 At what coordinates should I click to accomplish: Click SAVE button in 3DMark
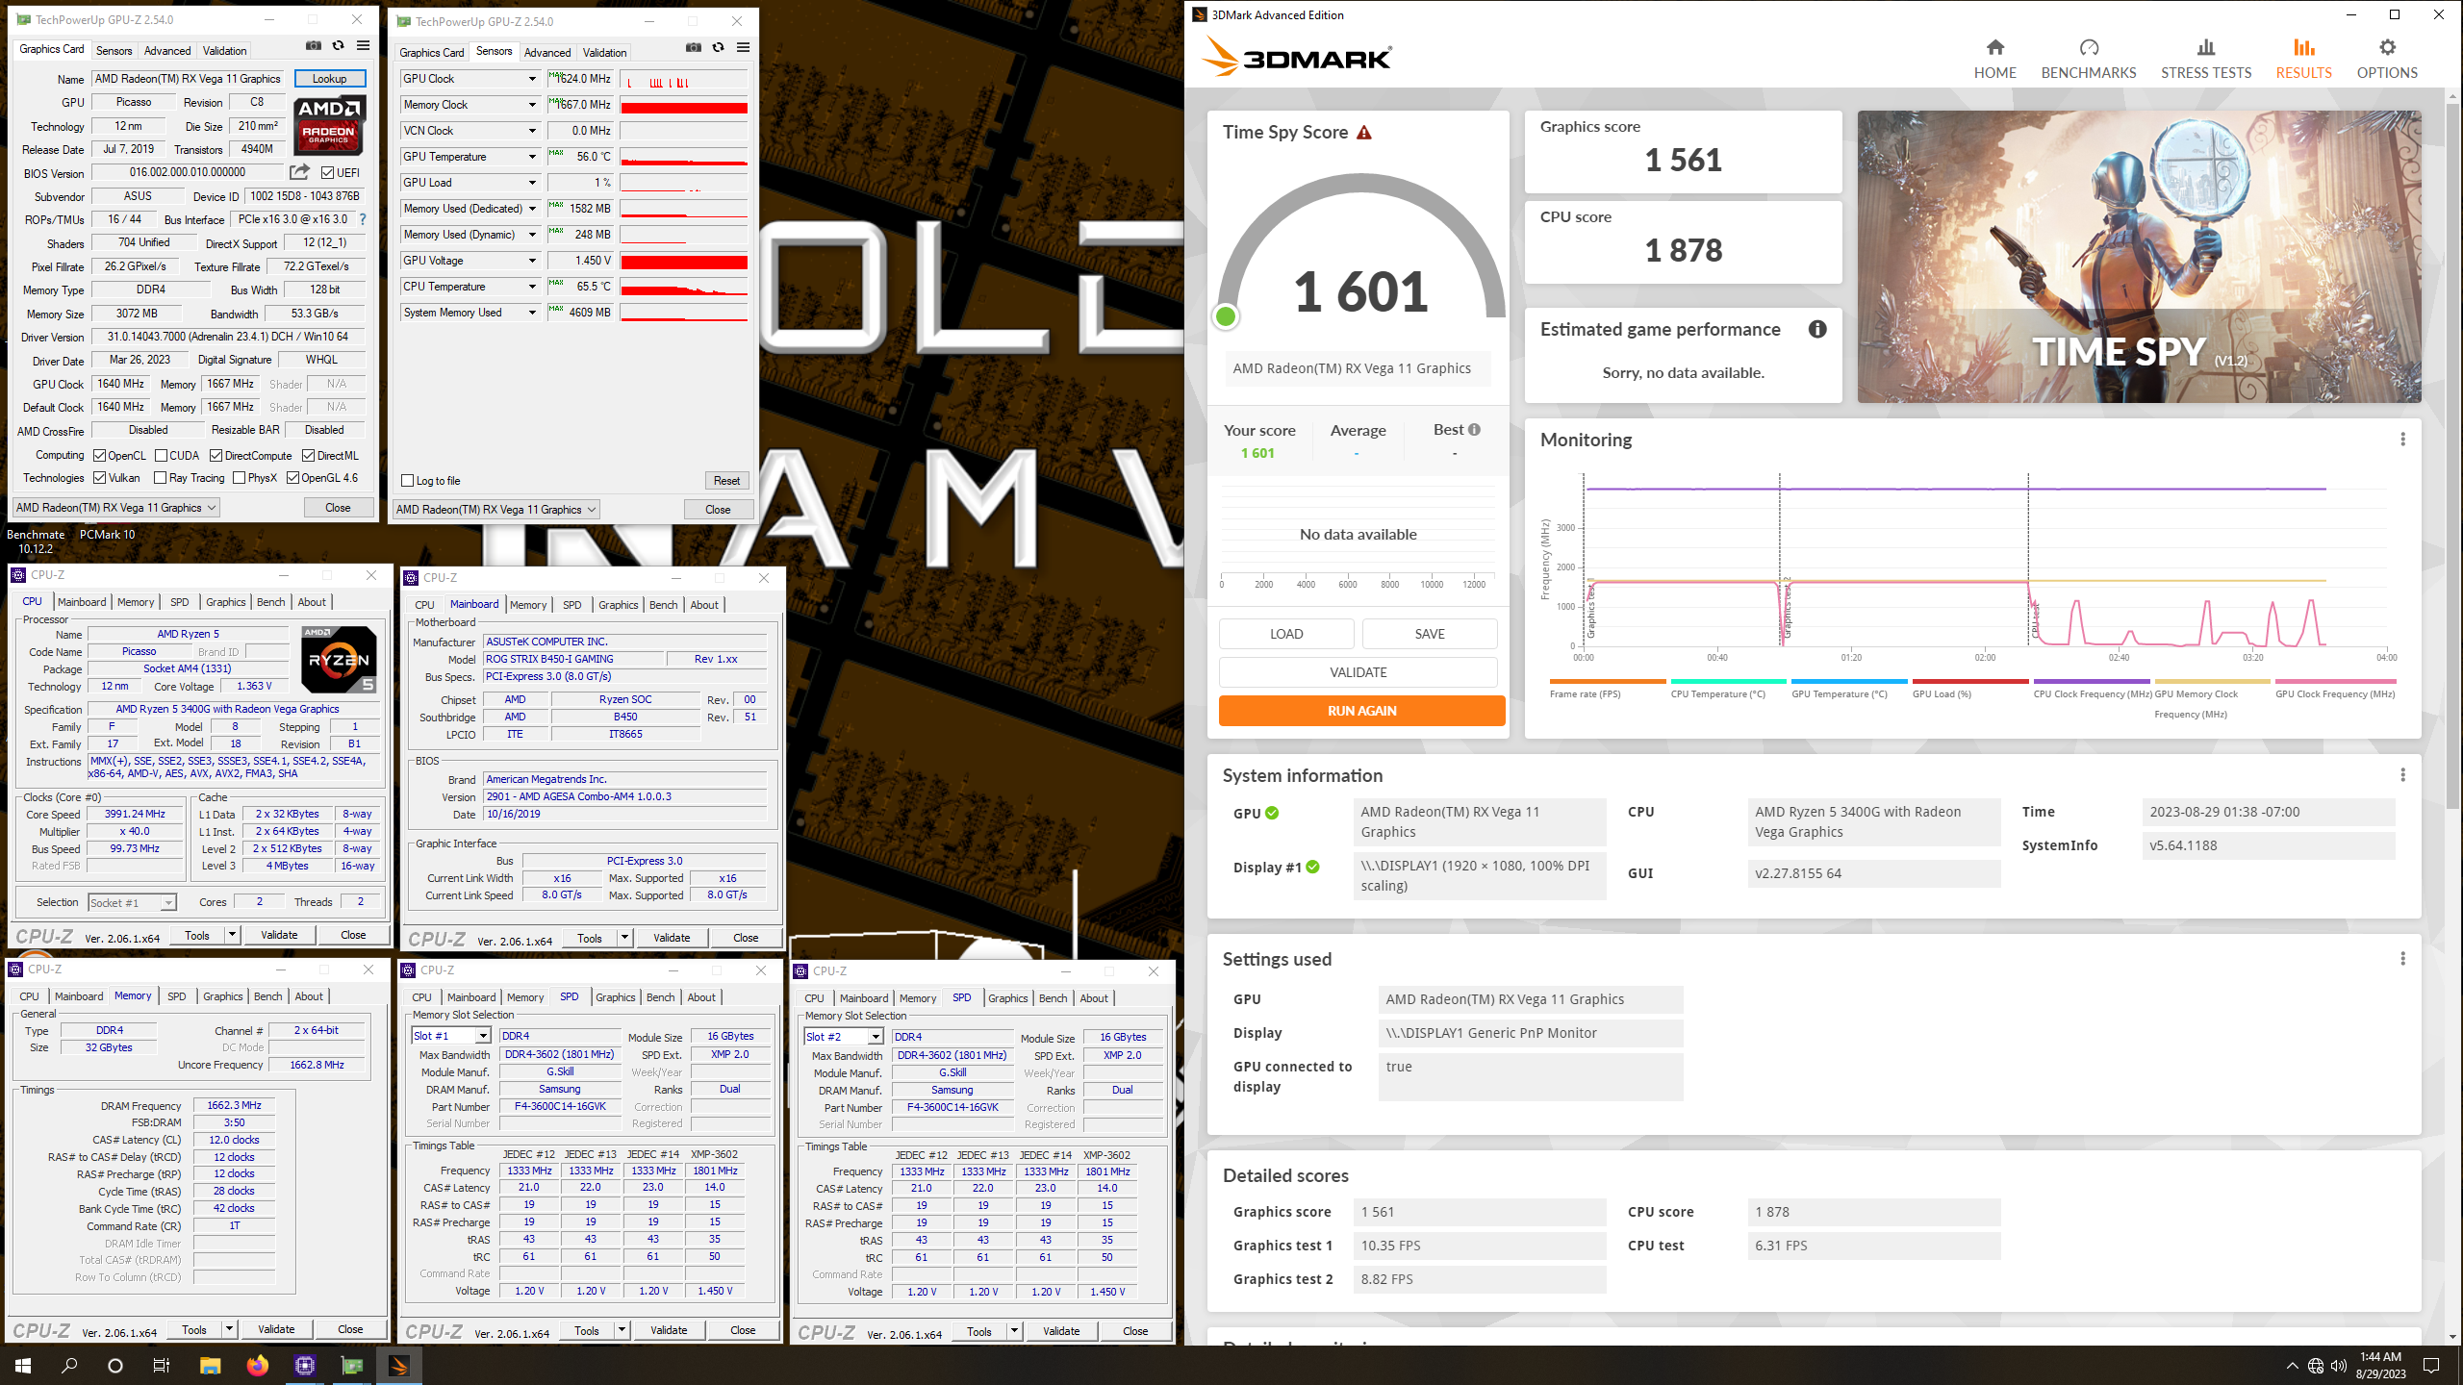(1430, 634)
